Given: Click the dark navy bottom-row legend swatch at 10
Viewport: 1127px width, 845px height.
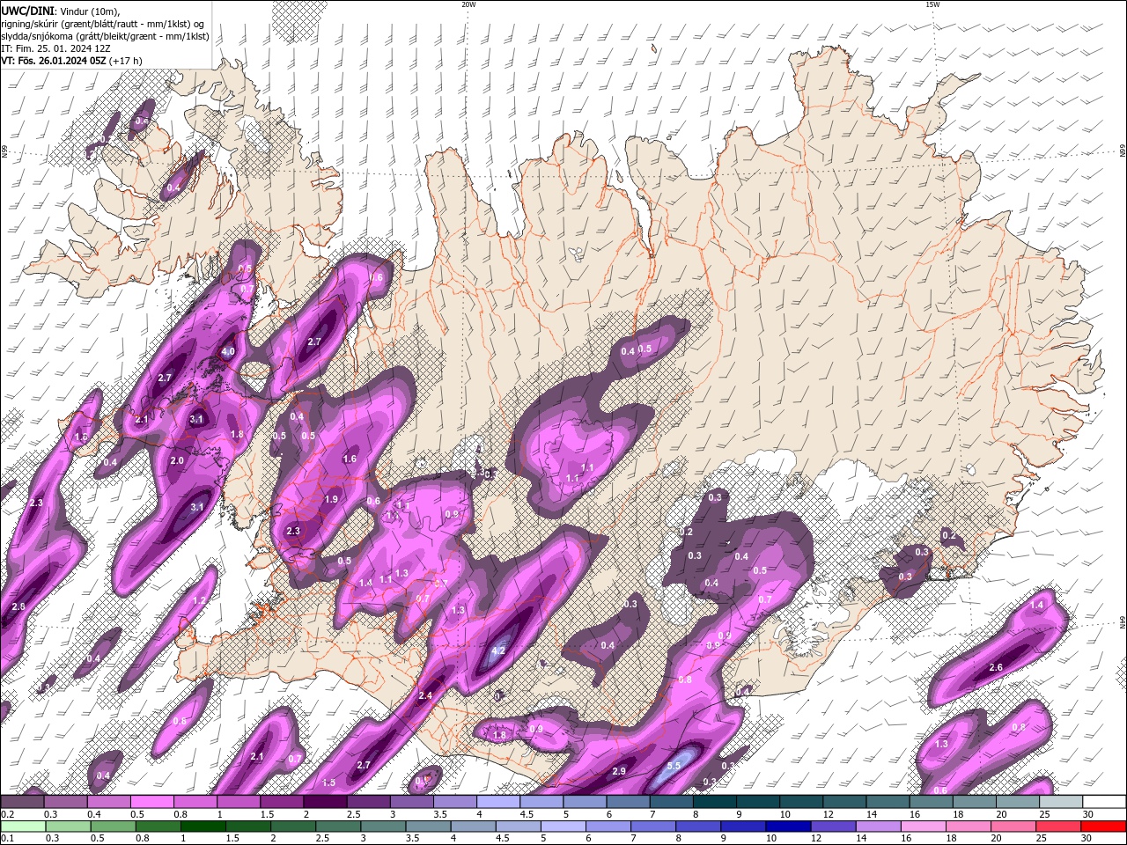Looking at the screenshot, I should (786, 827).
